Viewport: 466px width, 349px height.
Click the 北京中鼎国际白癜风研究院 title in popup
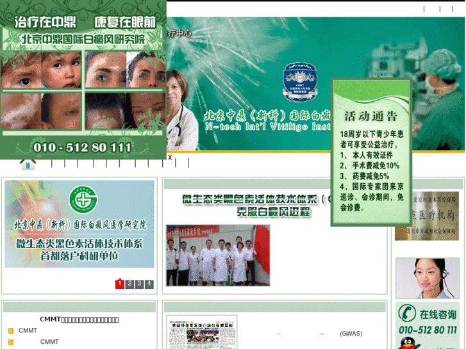(83, 39)
